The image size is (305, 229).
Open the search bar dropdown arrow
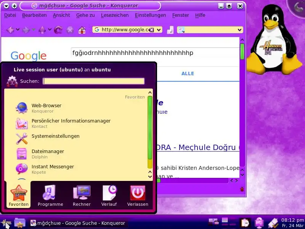tap(239, 30)
